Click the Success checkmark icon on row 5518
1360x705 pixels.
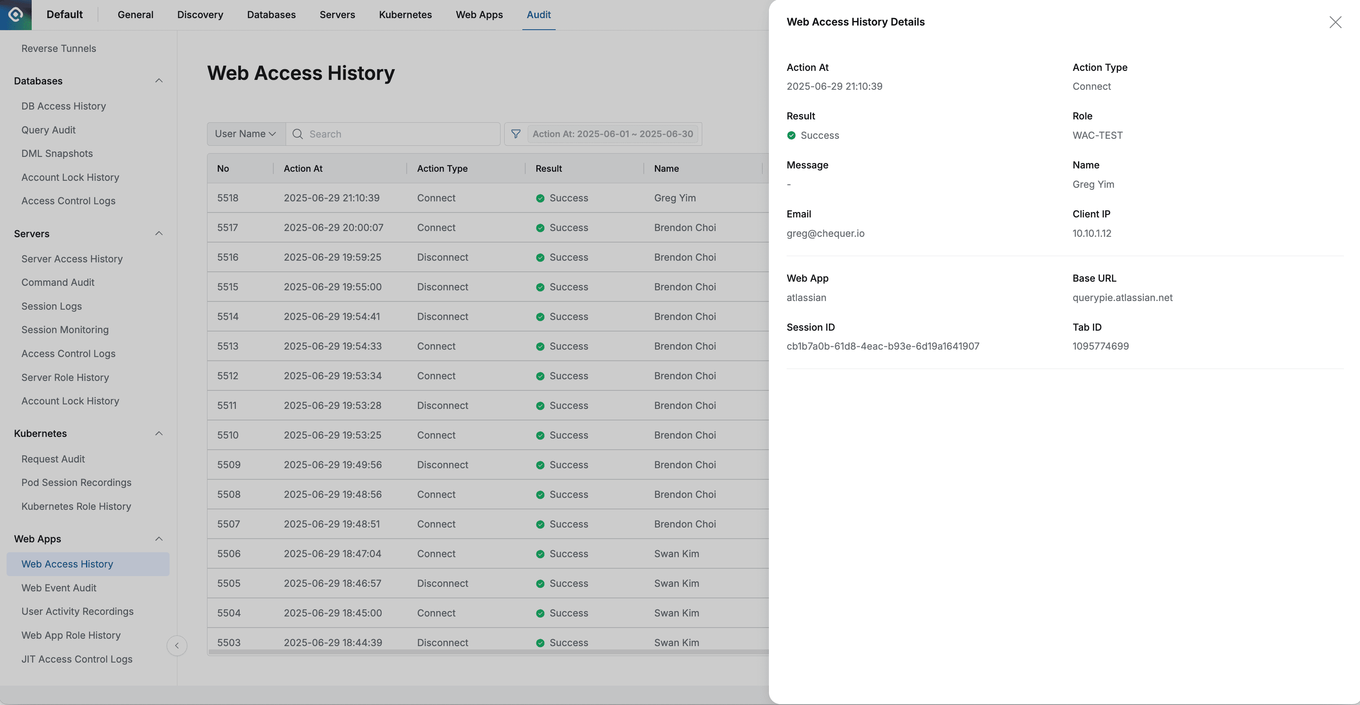pyautogui.click(x=540, y=198)
